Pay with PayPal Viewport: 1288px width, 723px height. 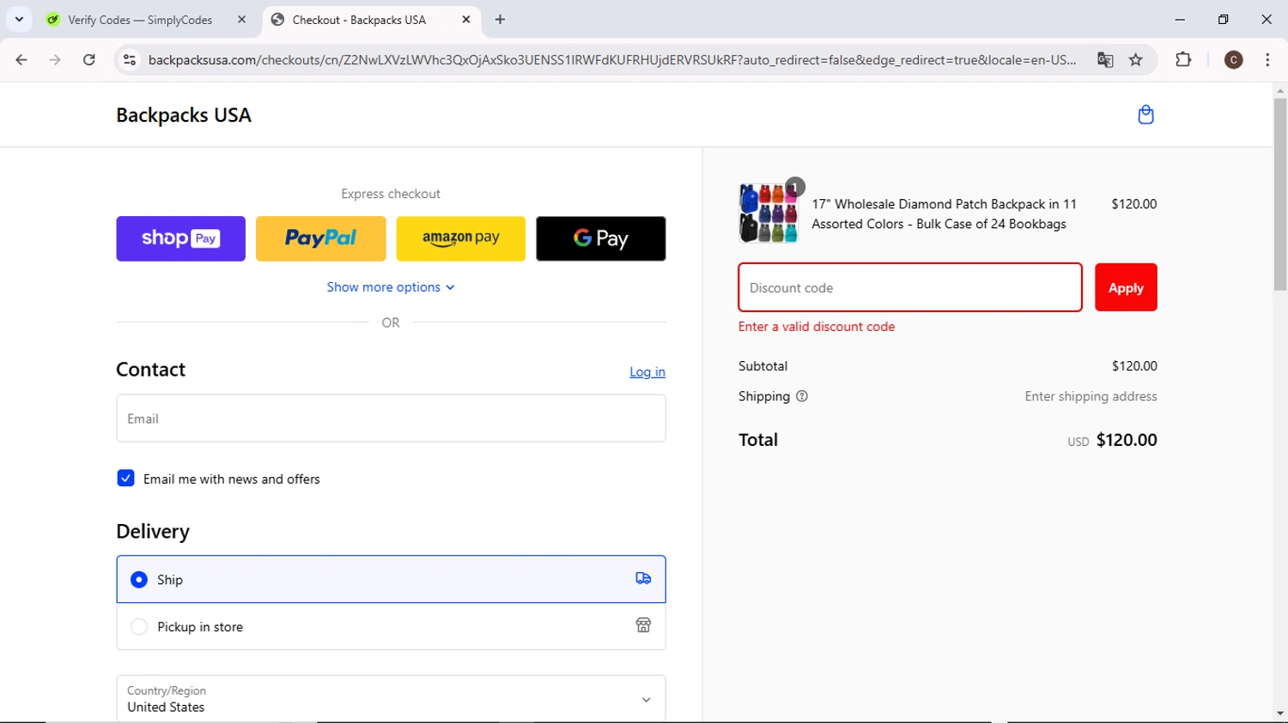(321, 238)
